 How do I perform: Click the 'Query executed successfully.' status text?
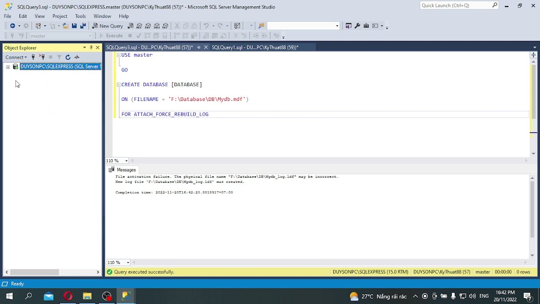tap(144, 272)
